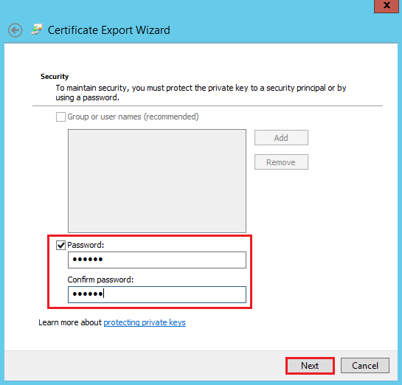Click the Remove button
The image size is (402, 385).
click(x=281, y=162)
